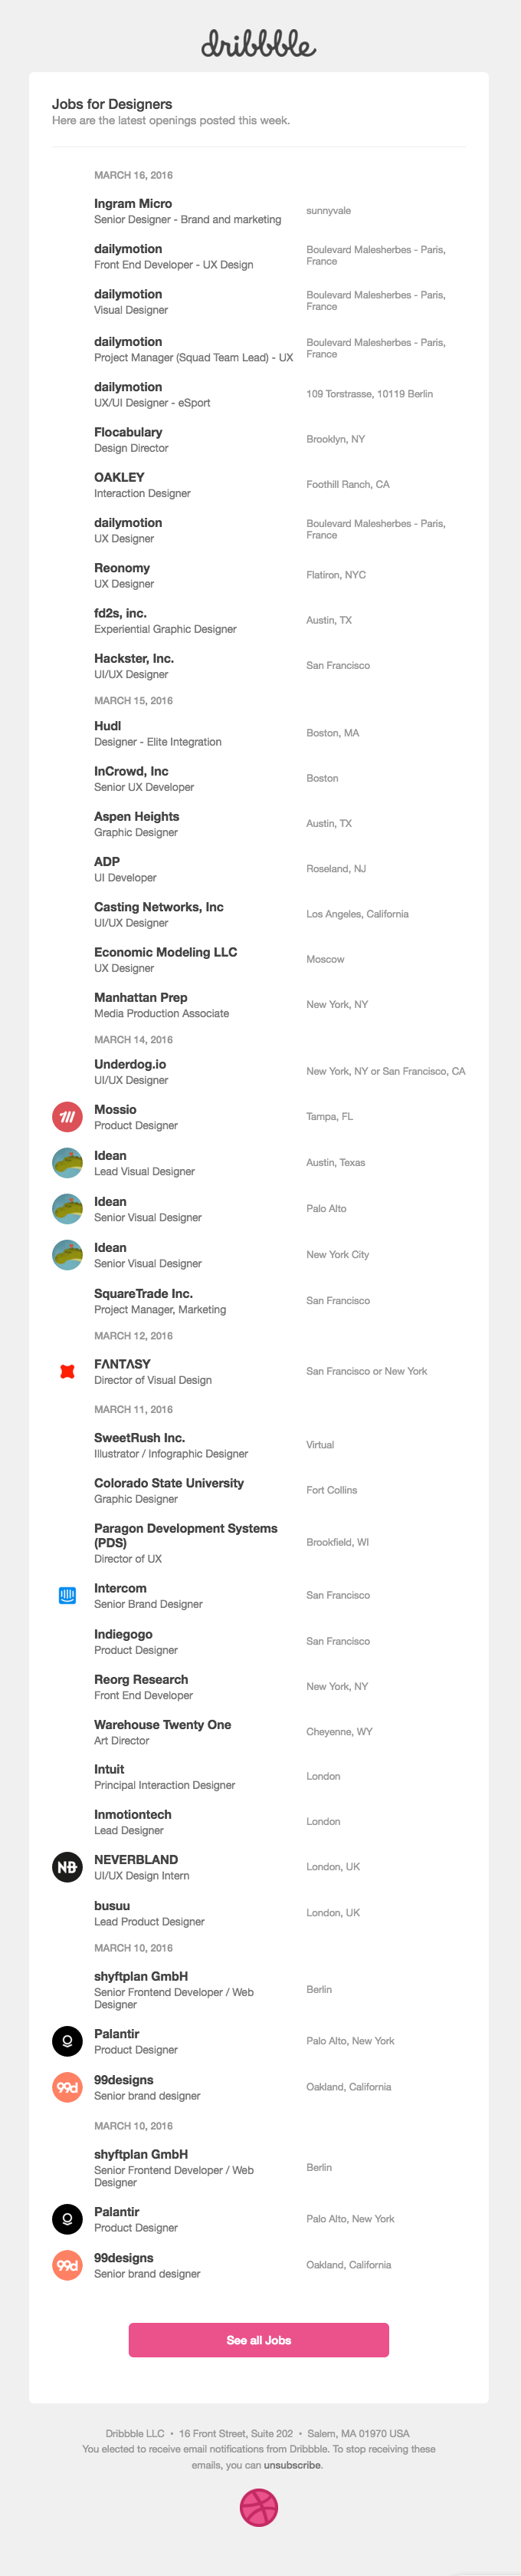Follow the unsubscribe link
The height and width of the screenshot is (2576, 521).
(x=293, y=2465)
